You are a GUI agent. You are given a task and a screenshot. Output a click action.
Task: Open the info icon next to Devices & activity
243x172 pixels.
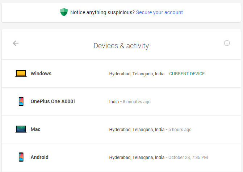[227, 43]
